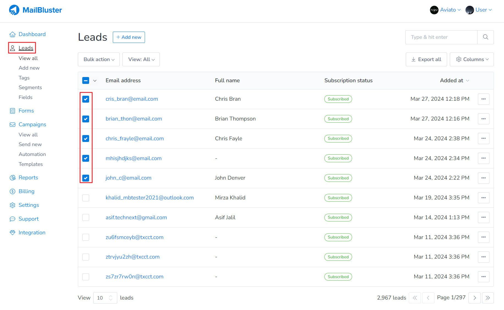The image size is (504, 310).
Task: Open Settings gear icon in sidebar
Action: [12, 205]
